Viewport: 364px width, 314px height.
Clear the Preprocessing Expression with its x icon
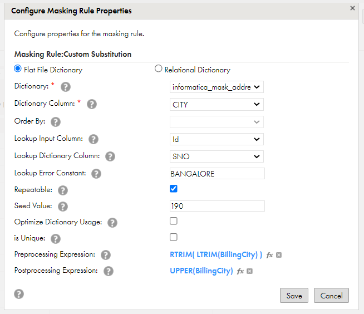click(279, 255)
